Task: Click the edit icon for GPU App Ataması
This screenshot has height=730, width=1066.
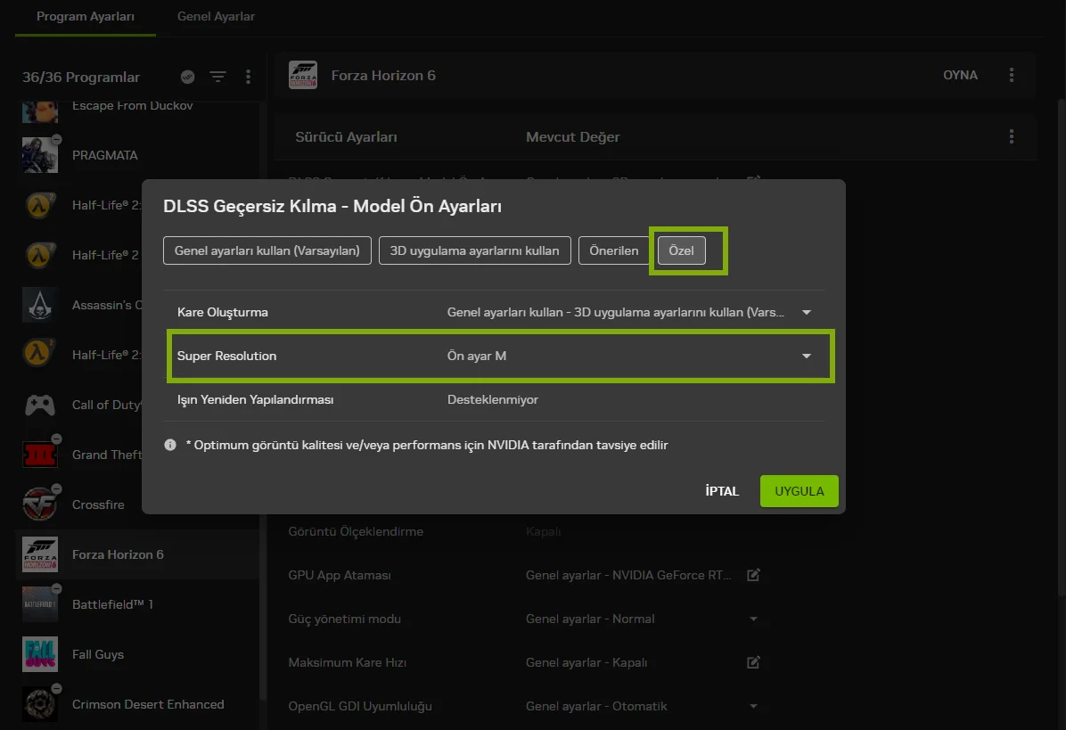Action: (x=753, y=575)
